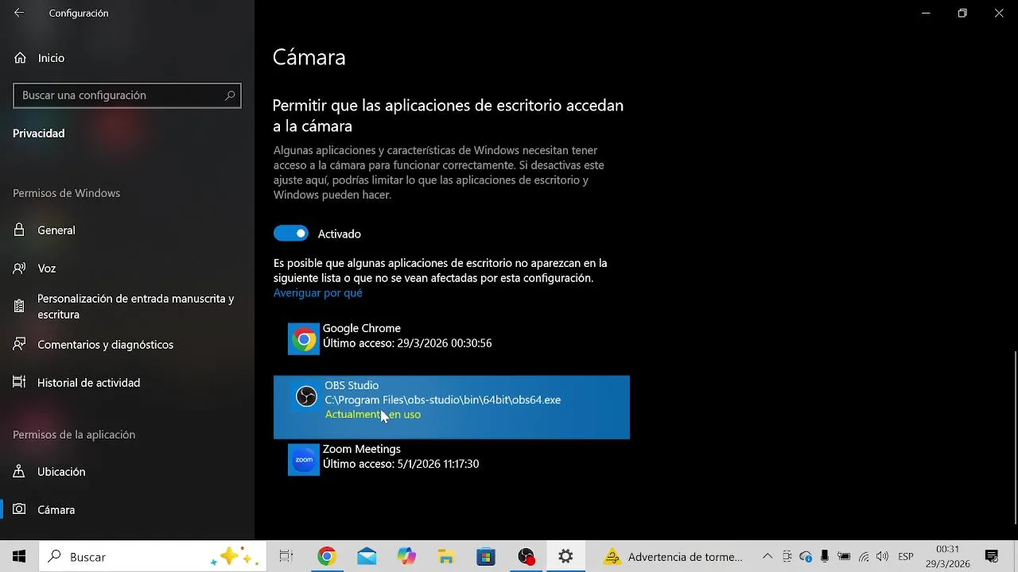
Task: Open General privacy lock icon
Action: 20,230
